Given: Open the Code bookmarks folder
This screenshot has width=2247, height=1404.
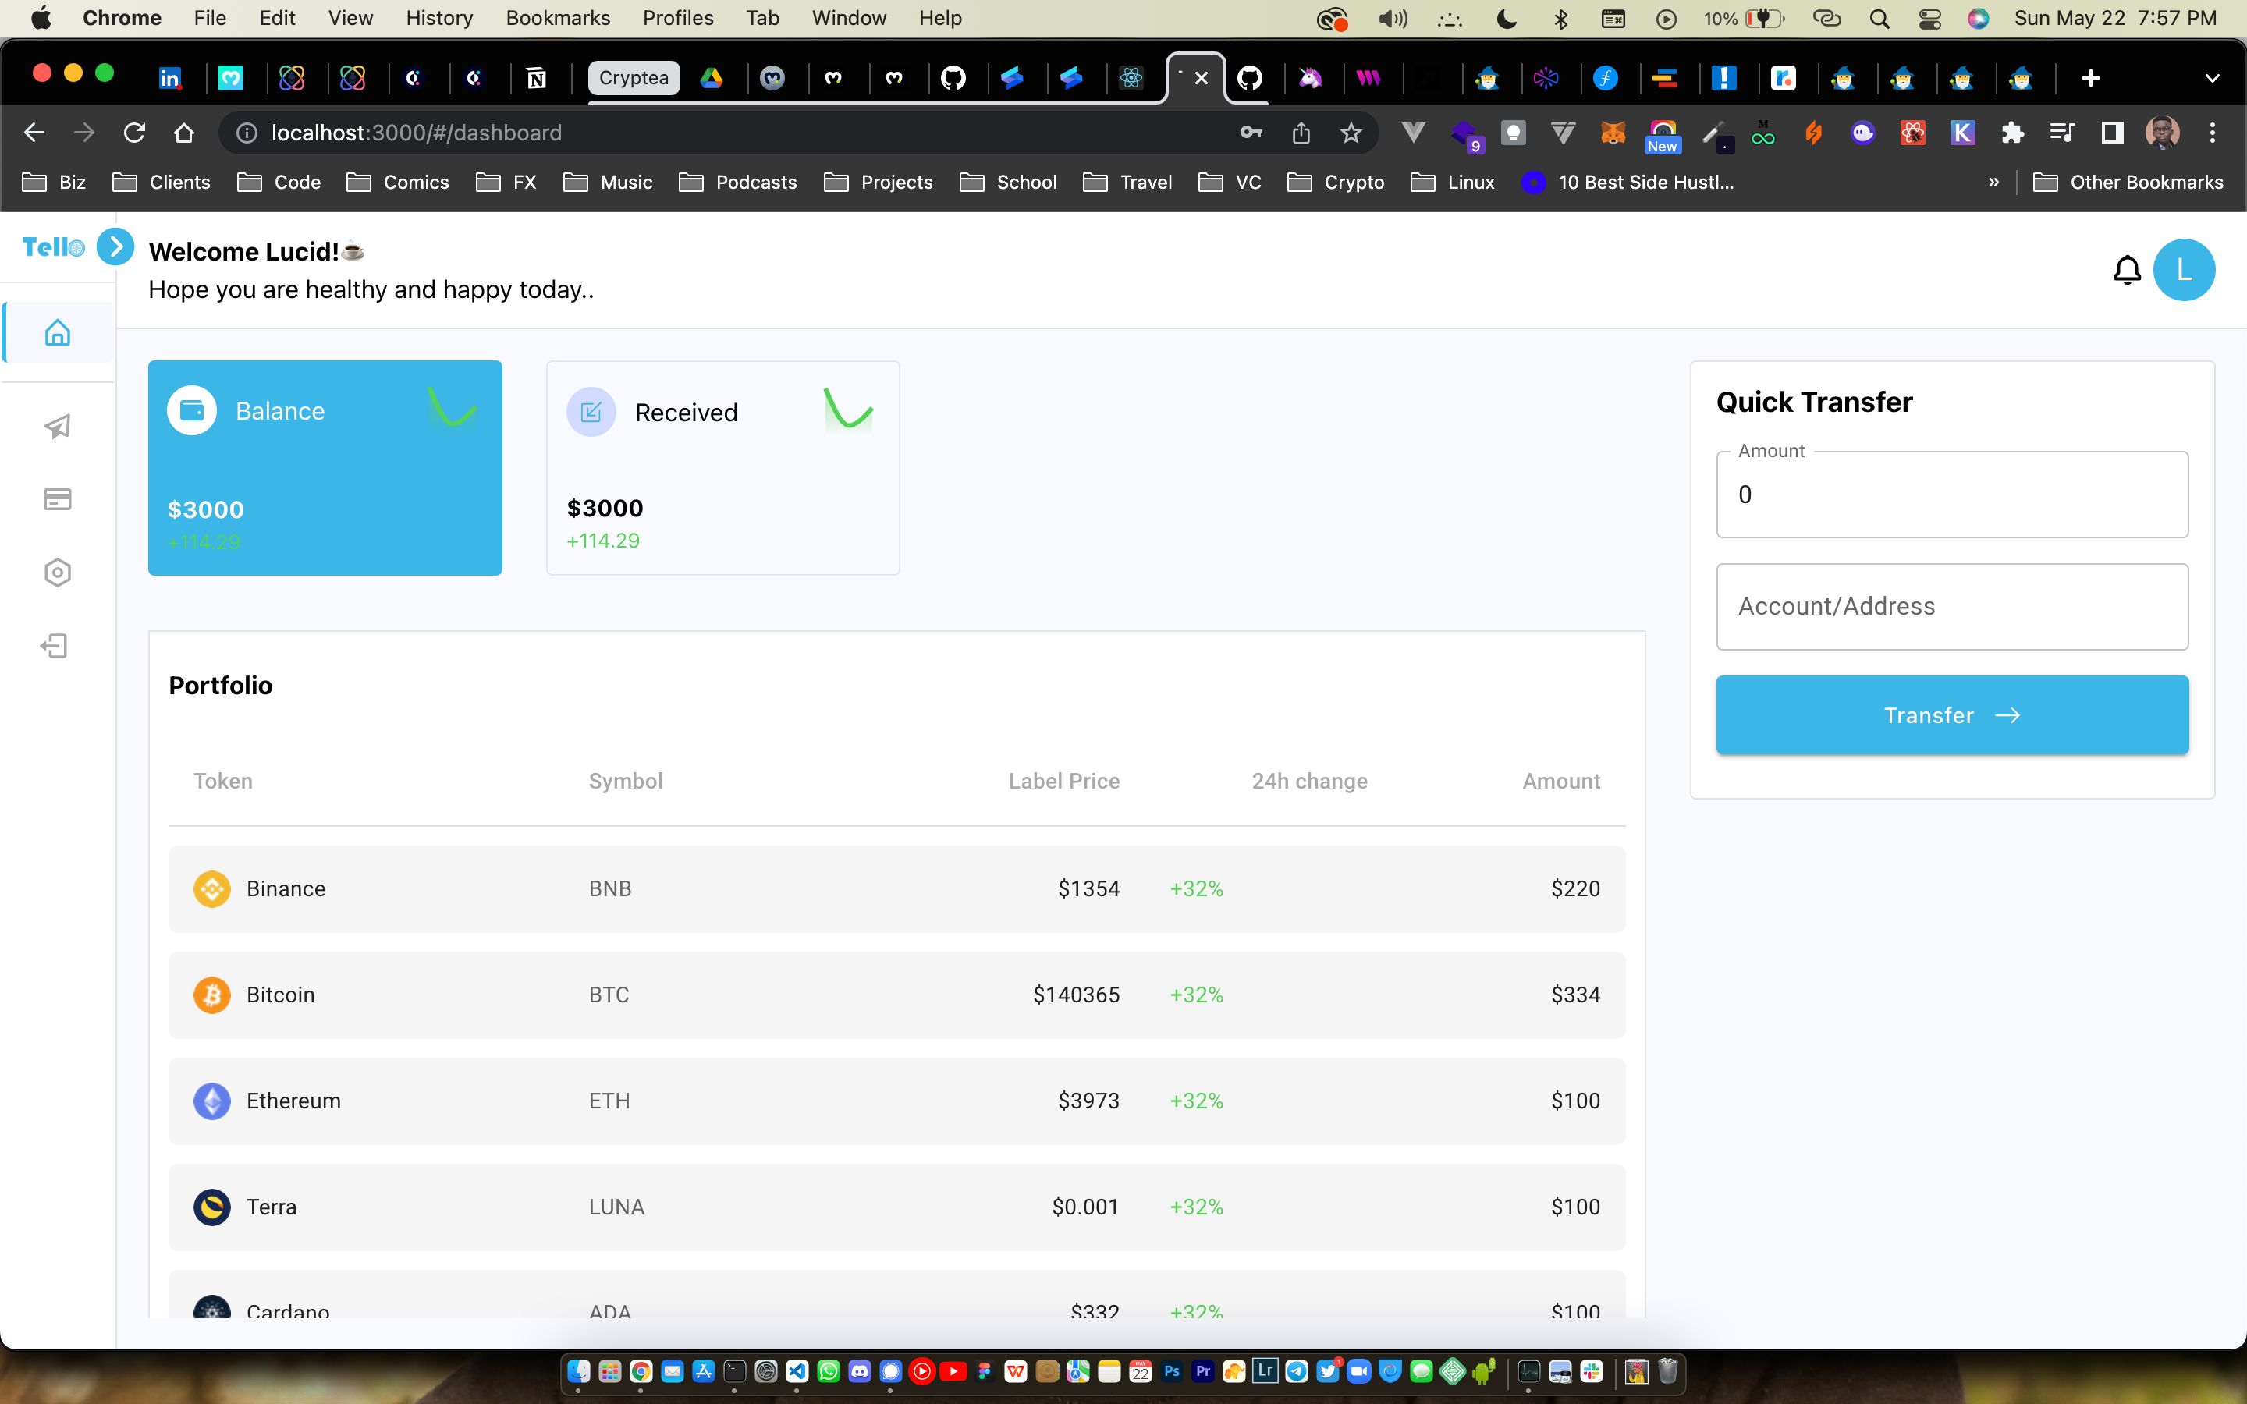Looking at the screenshot, I should click(279, 182).
